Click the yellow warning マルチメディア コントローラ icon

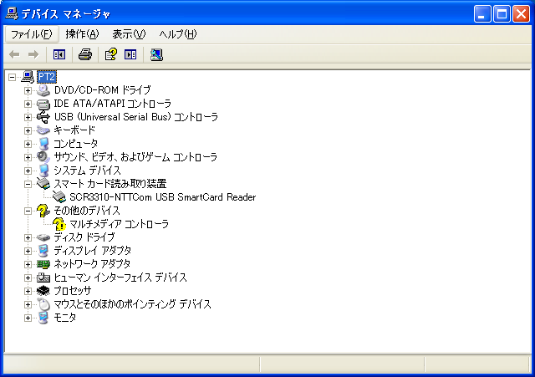(x=59, y=224)
